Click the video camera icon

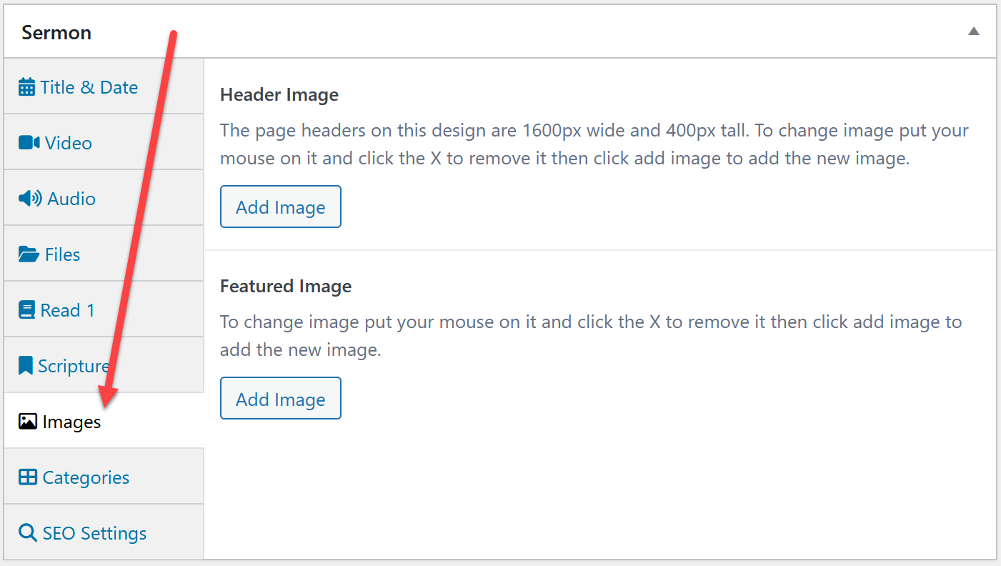click(x=29, y=143)
